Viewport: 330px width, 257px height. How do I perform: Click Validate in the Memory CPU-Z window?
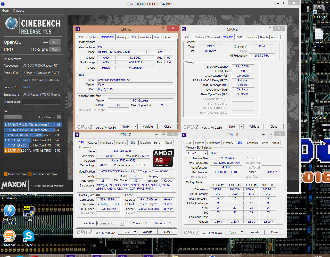[x=254, y=127]
